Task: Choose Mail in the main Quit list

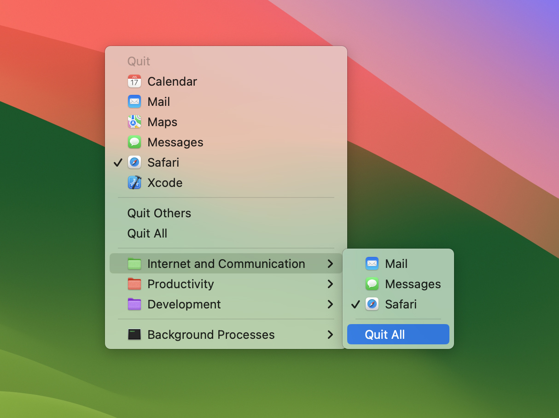Action: click(x=226, y=102)
